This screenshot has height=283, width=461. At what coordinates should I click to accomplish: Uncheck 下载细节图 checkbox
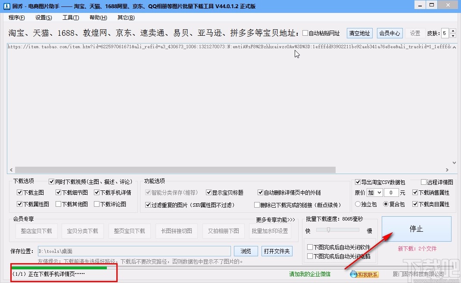pos(58,193)
